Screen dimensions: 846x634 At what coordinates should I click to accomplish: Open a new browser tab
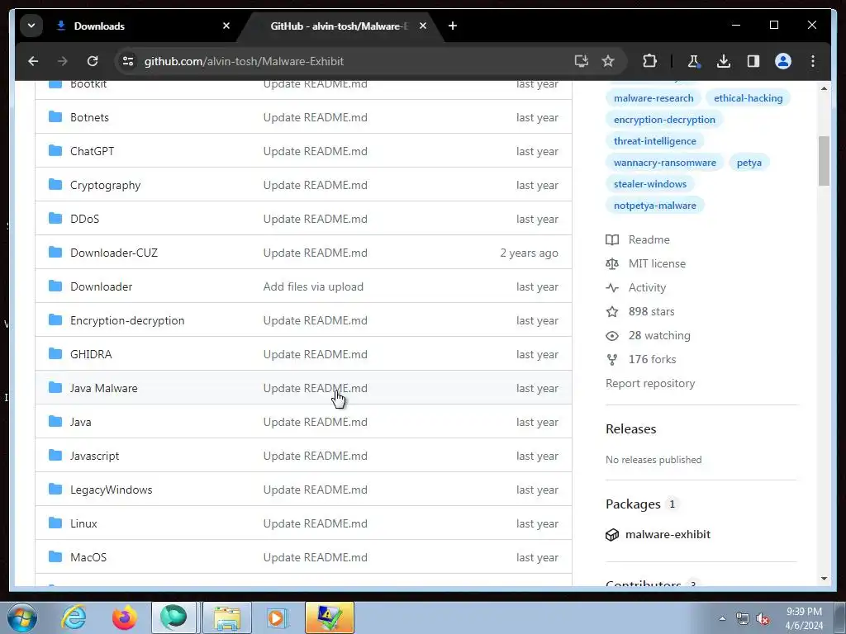tap(453, 26)
